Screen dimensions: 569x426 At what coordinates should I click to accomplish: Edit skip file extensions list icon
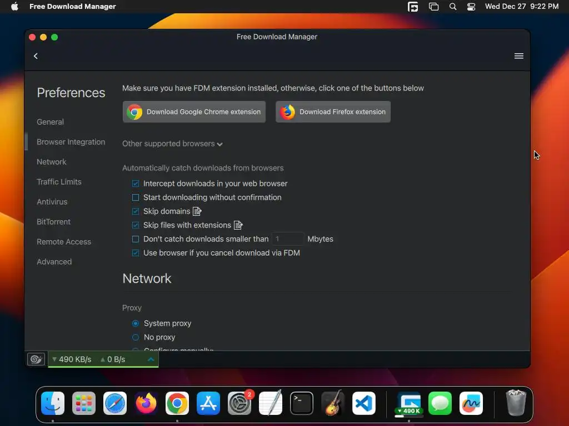238,225
